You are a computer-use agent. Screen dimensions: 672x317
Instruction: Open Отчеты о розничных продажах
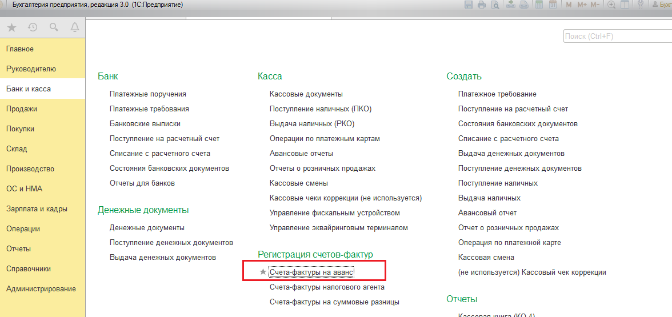click(x=323, y=168)
